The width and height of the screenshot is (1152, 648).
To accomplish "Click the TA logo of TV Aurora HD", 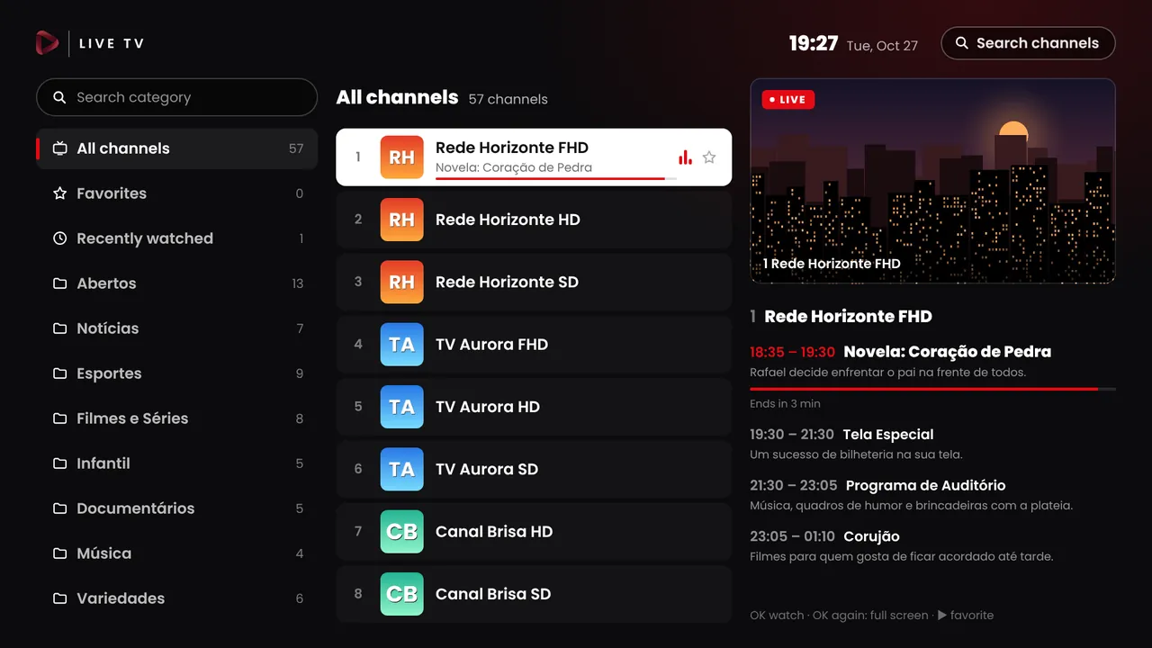I will coord(401,407).
